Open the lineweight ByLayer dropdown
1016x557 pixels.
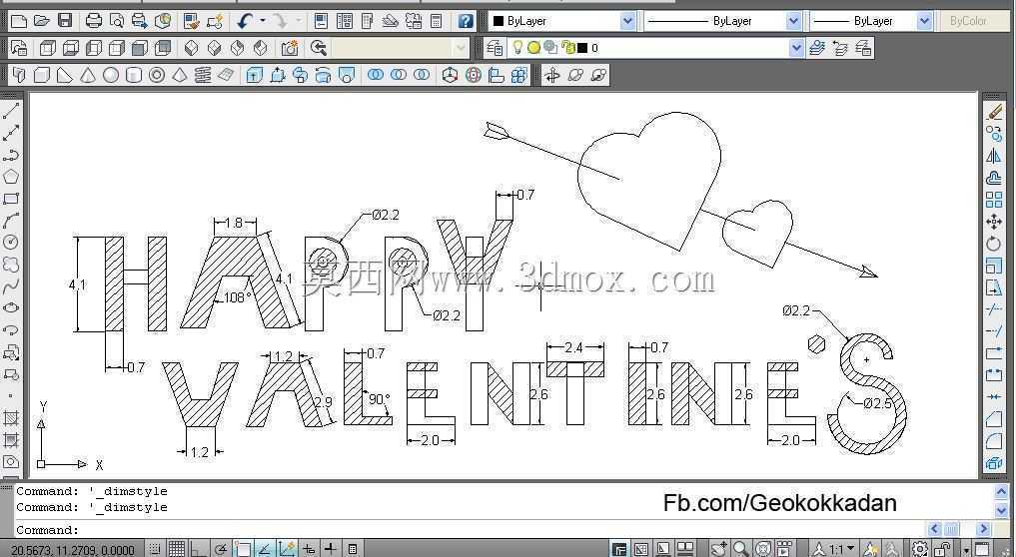925,21
